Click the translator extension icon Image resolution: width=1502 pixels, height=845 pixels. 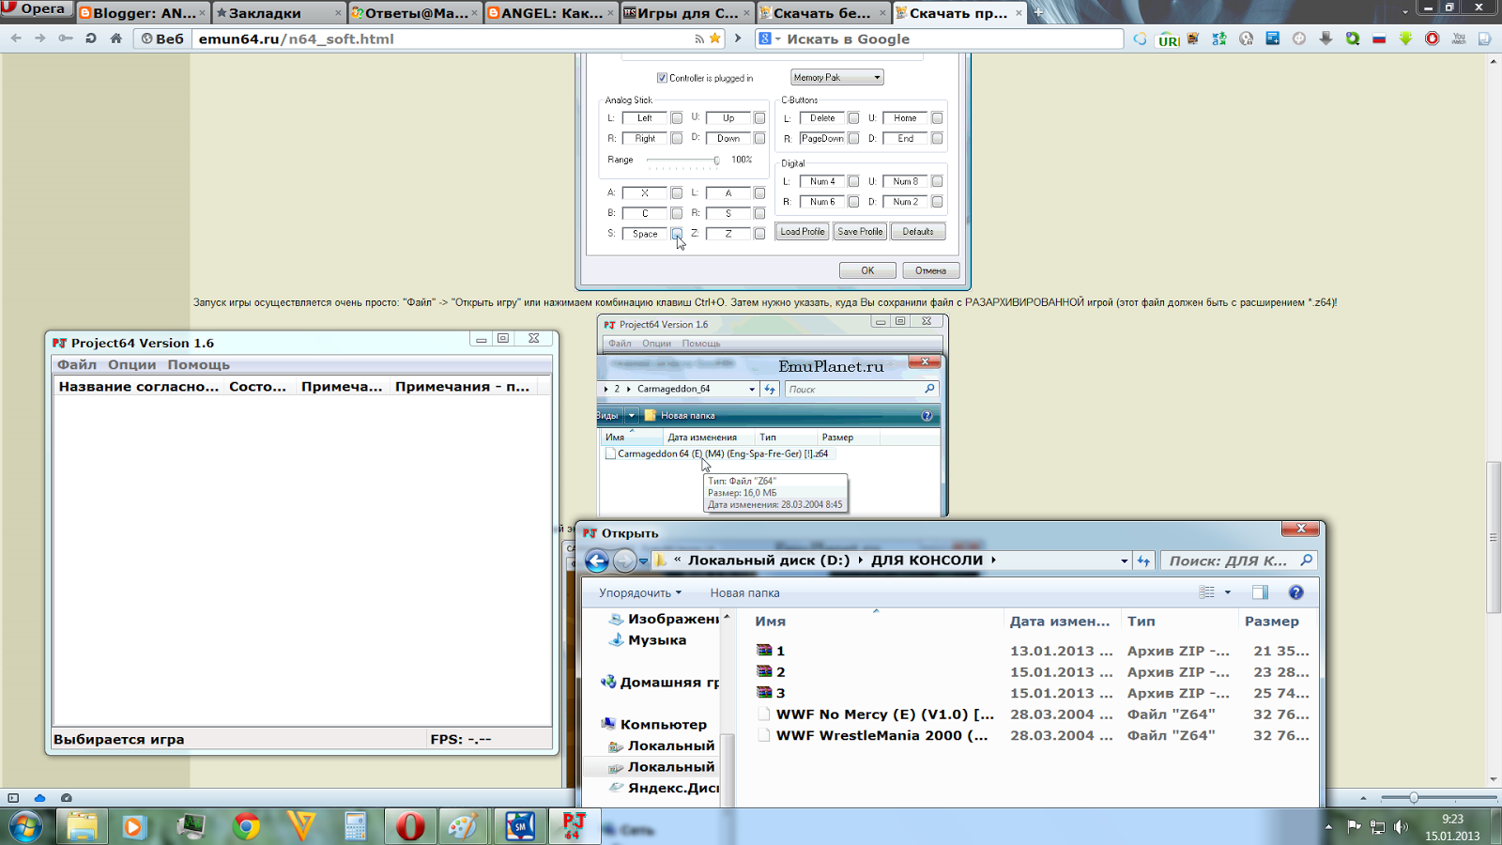point(1219,38)
